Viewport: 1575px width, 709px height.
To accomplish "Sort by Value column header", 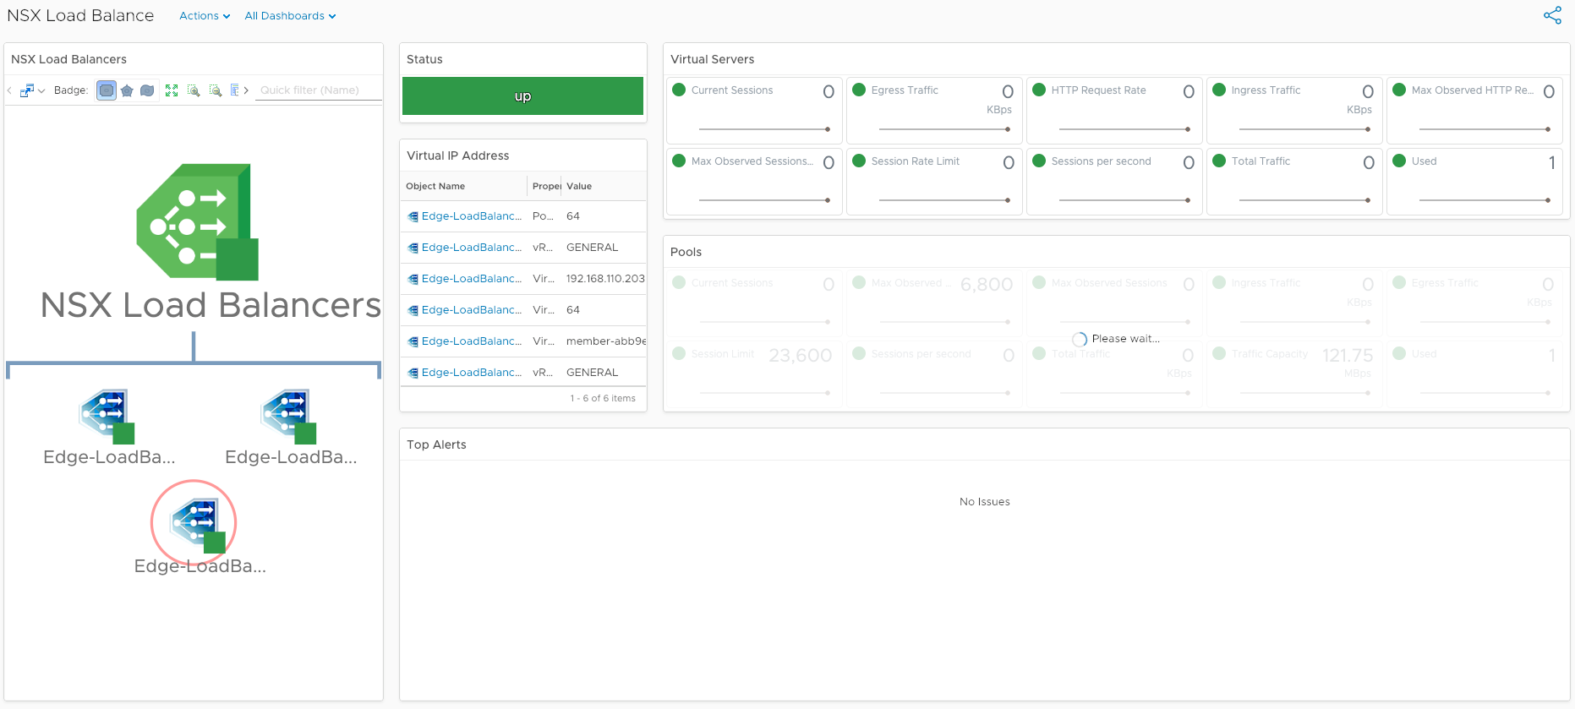I will 579,186.
